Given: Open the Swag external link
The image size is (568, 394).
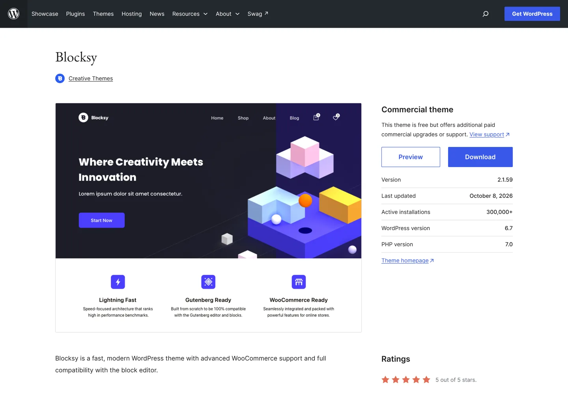Looking at the screenshot, I should click(x=258, y=14).
